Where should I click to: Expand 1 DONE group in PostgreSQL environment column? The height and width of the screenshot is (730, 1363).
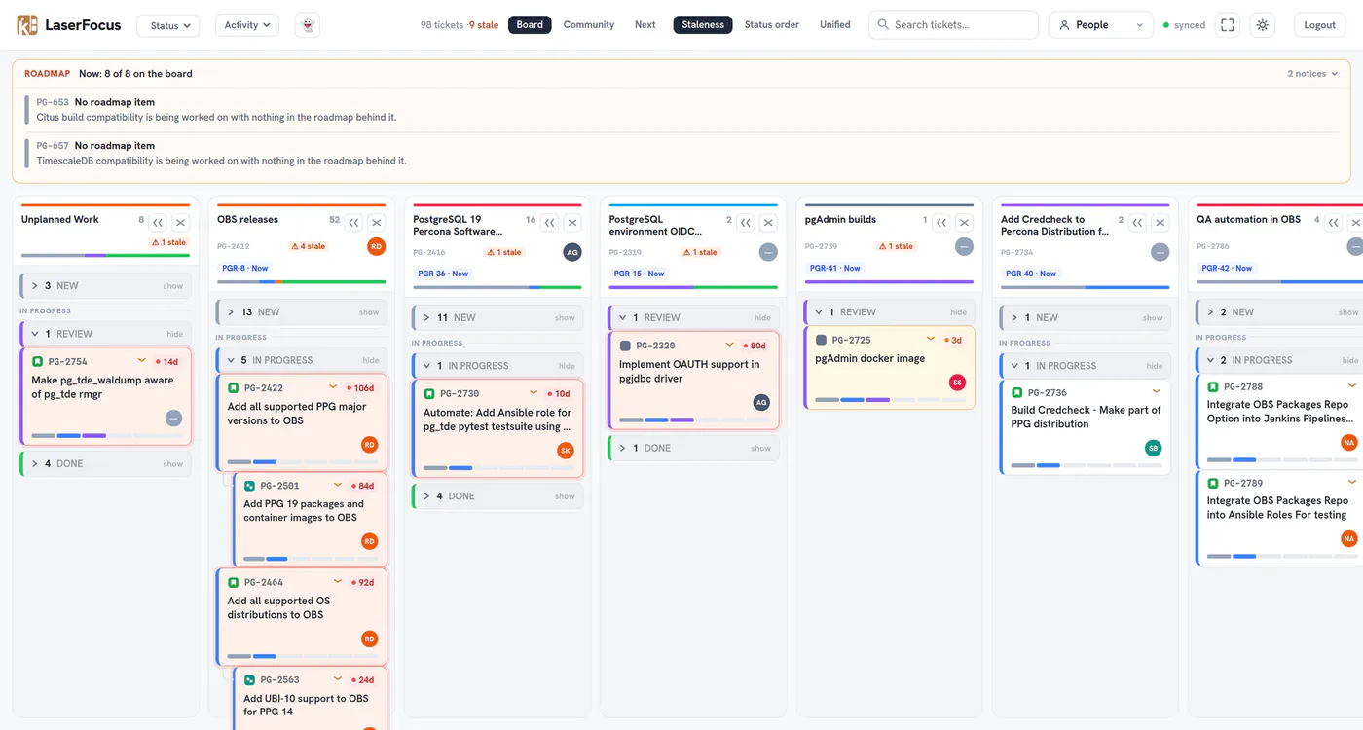pos(693,448)
